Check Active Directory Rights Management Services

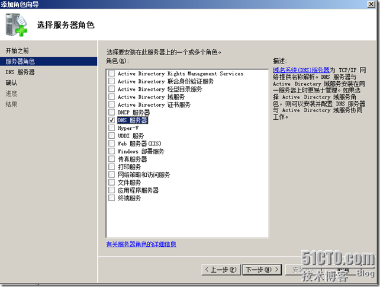111,73
